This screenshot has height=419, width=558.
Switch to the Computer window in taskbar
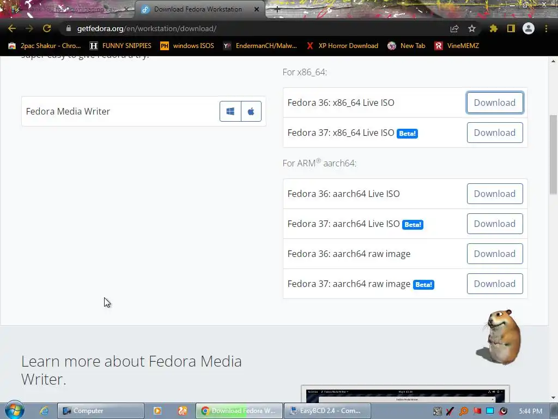101,411
